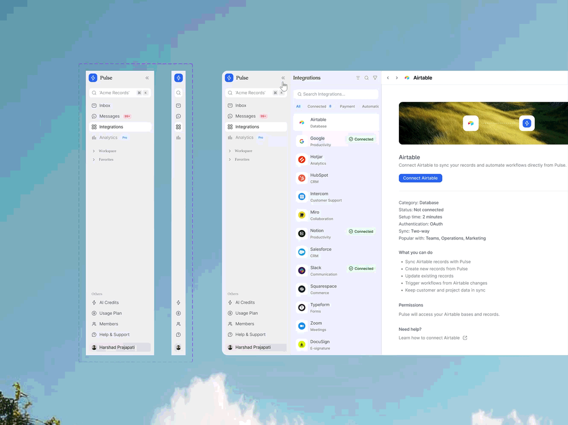This screenshot has width=568, height=425.
Task: Select Slack in the integrations list
Action: click(336, 271)
